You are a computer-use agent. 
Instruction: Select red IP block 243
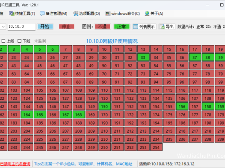(14, 147)
